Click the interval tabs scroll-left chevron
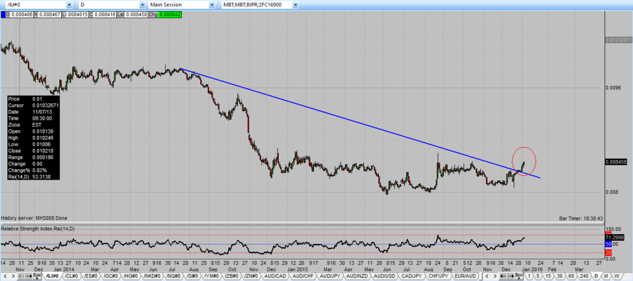The width and height of the screenshot is (633, 281). point(487,276)
